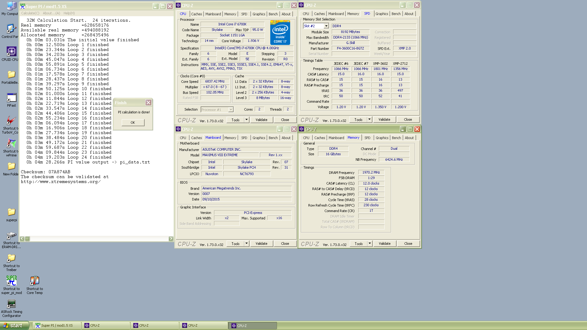Switch to third CPU-Z taskbar button
Screen dimensions: 587x330
click(x=204, y=325)
